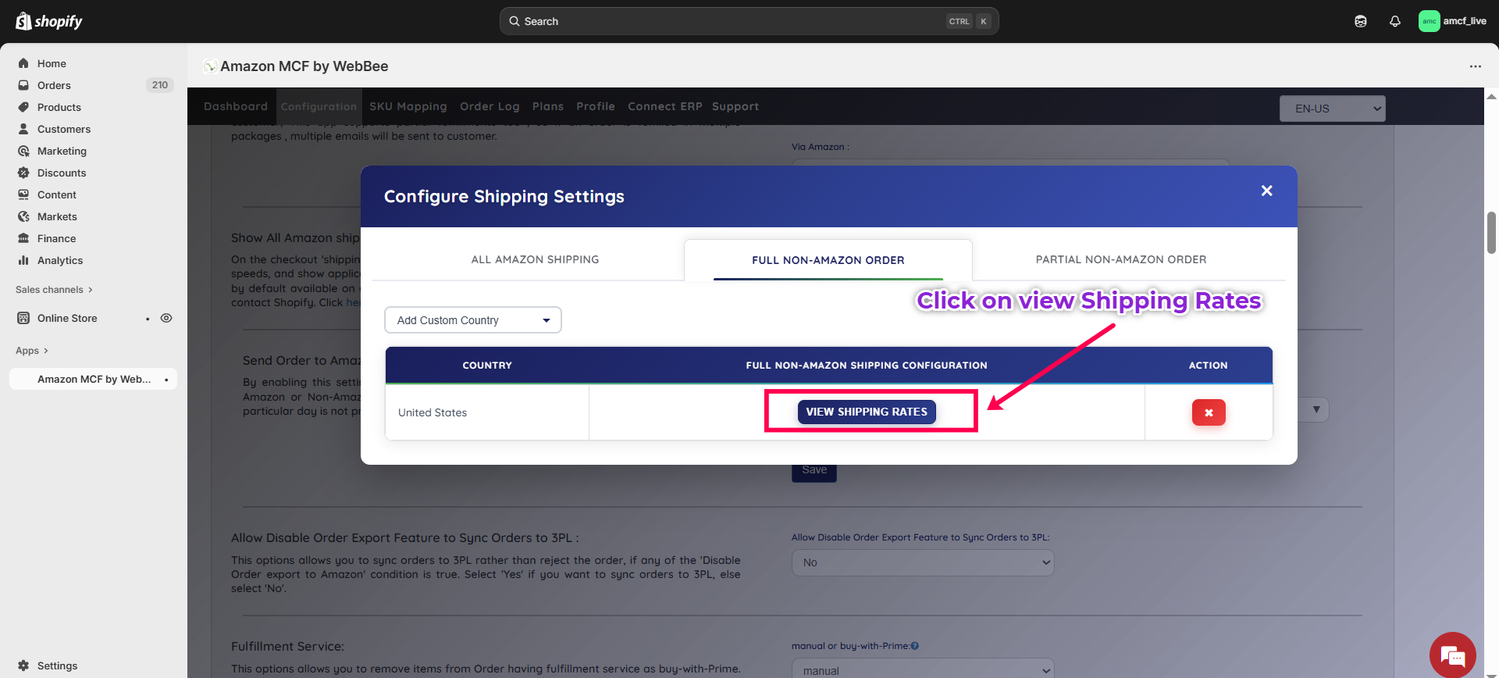This screenshot has width=1499, height=678.
Task: Open the notifications bell
Action: pyautogui.click(x=1394, y=21)
